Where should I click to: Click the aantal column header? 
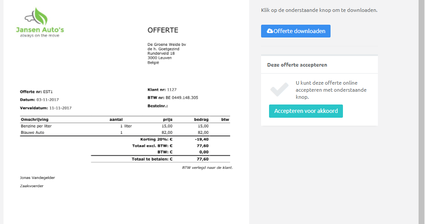click(116, 119)
